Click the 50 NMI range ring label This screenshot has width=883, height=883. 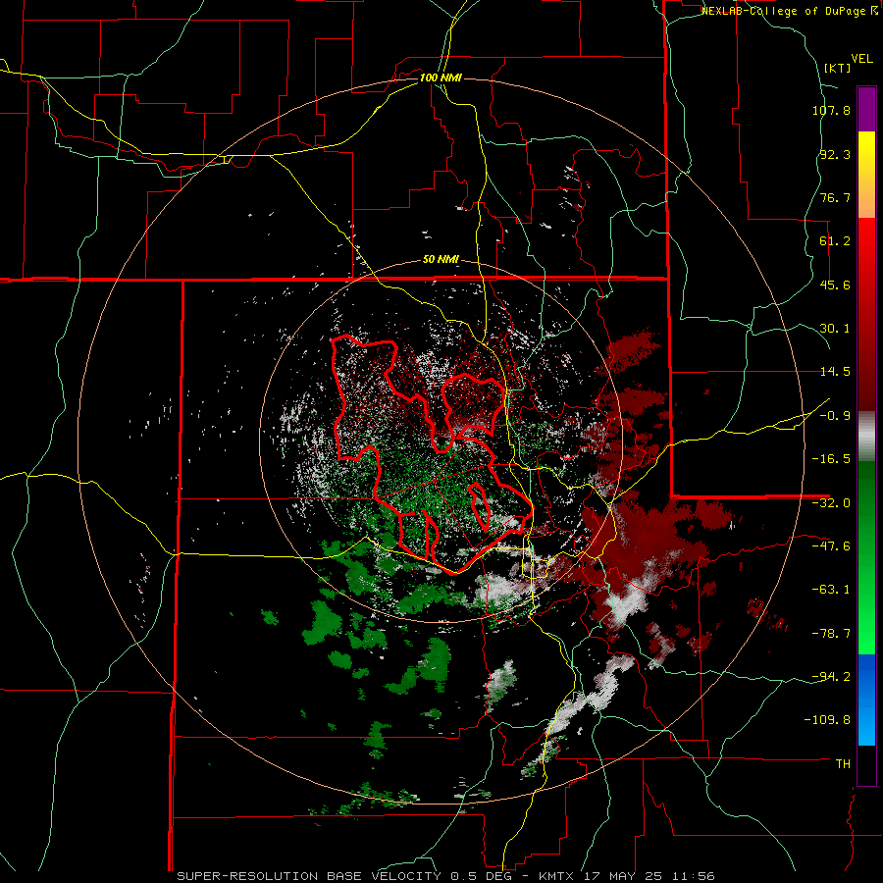[441, 260]
